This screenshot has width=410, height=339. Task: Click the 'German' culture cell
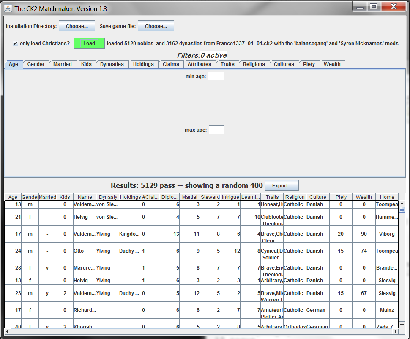pyautogui.click(x=318, y=310)
